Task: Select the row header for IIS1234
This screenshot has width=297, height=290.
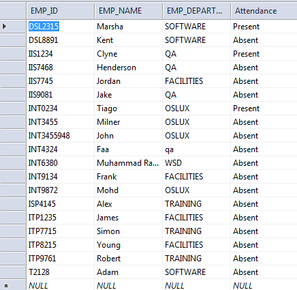Action: click(13, 54)
